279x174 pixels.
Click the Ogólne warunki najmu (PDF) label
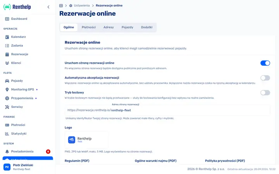[x=155, y=161]
